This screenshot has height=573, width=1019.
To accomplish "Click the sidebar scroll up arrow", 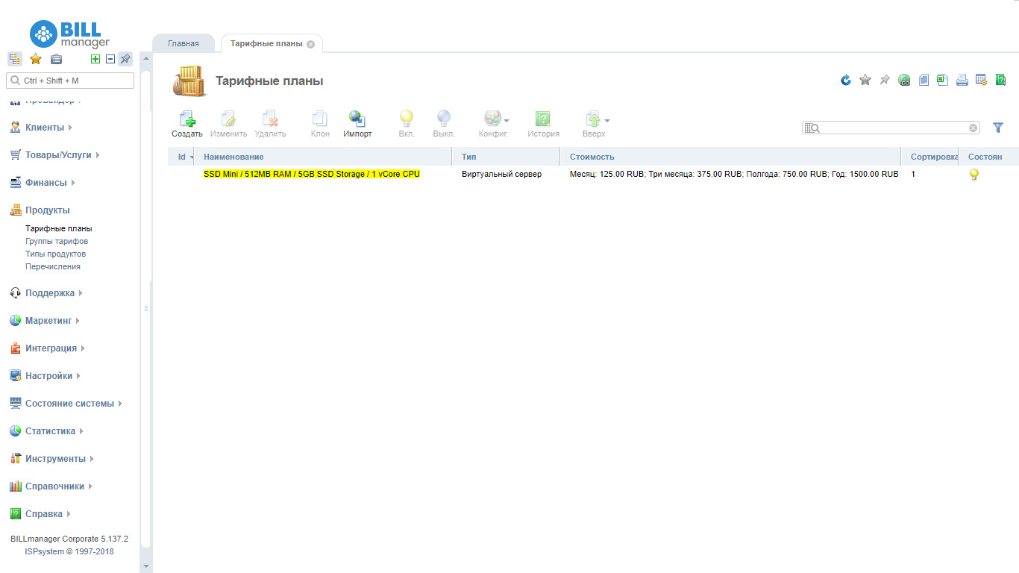I will point(146,58).
